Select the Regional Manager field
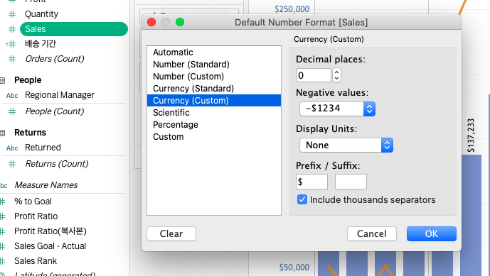Screen dimensions: 490x276 click(x=60, y=95)
